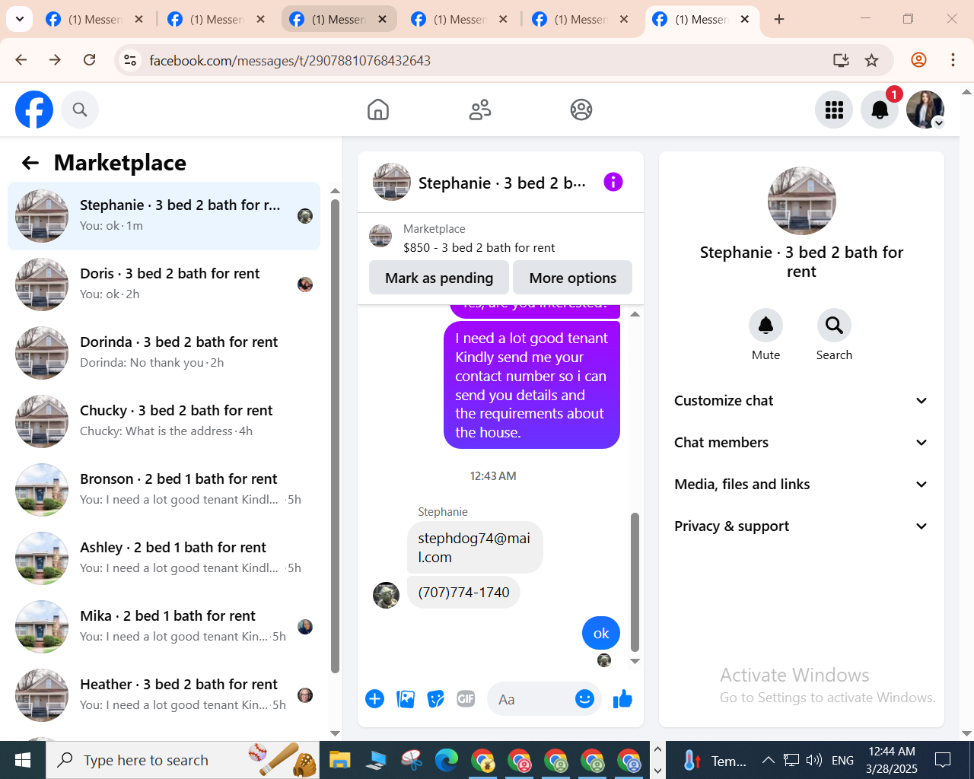The width and height of the screenshot is (974, 779).
Task: Expand Customize chat section
Action: pyautogui.click(x=801, y=401)
